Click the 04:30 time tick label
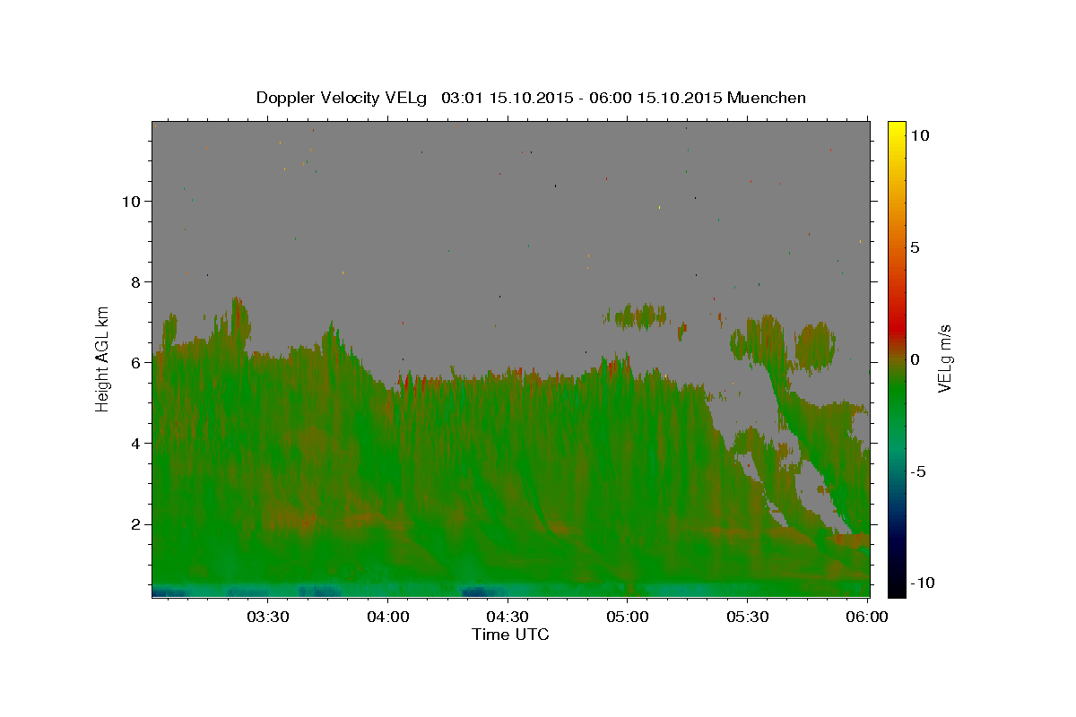This screenshot has width=1076, height=717. pos(508,617)
